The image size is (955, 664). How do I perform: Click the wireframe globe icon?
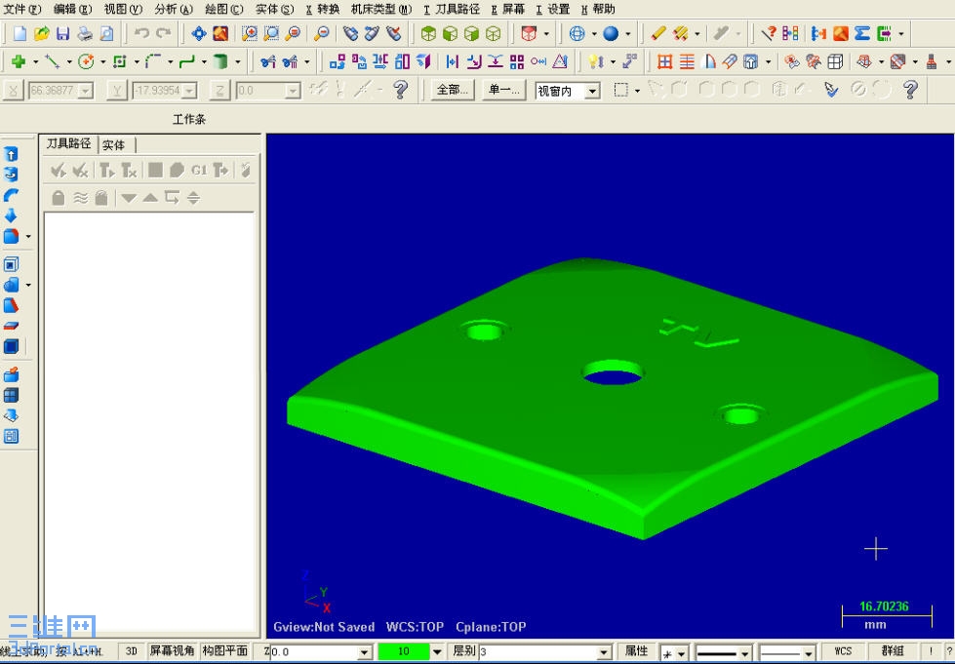(x=577, y=33)
